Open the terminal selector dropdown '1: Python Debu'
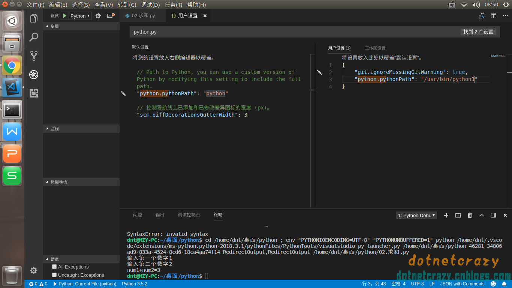The width and height of the screenshot is (512, 288). (x=416, y=215)
